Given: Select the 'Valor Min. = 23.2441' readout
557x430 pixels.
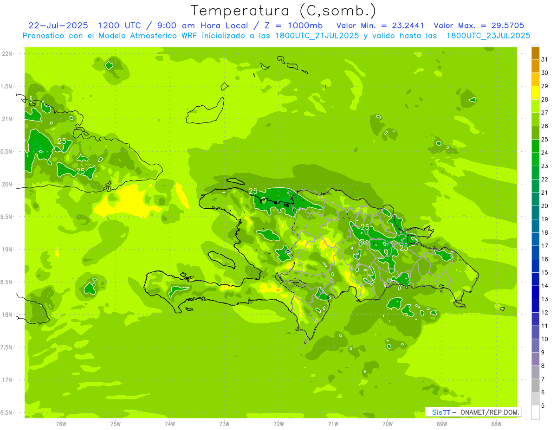Looking at the screenshot, I should click(381, 26).
